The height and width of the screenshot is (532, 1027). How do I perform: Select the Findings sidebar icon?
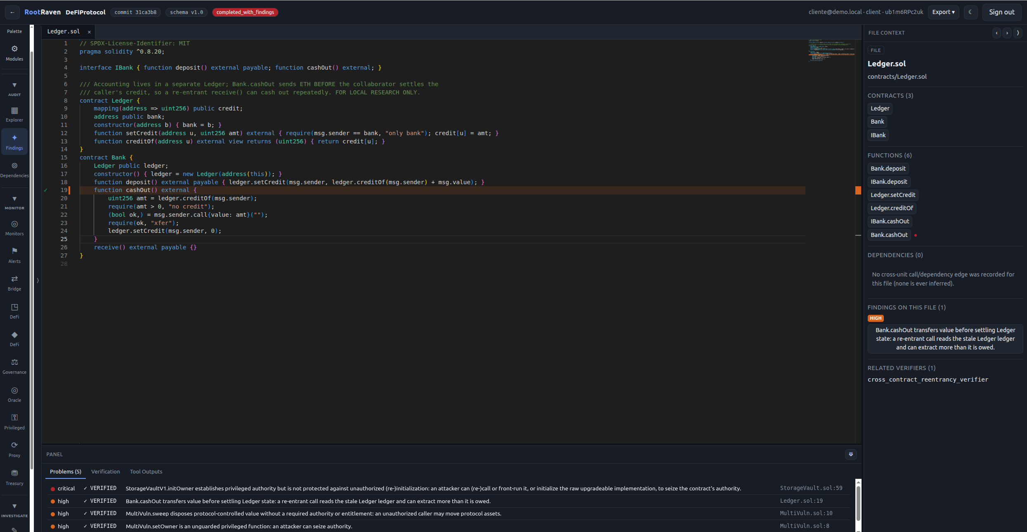(x=14, y=142)
